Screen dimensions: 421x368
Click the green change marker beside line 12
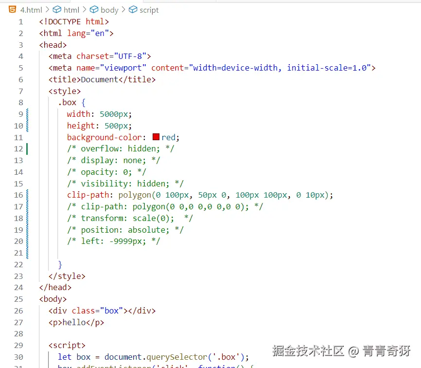point(27,149)
